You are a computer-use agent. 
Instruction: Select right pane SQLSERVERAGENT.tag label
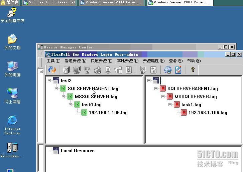193,89
